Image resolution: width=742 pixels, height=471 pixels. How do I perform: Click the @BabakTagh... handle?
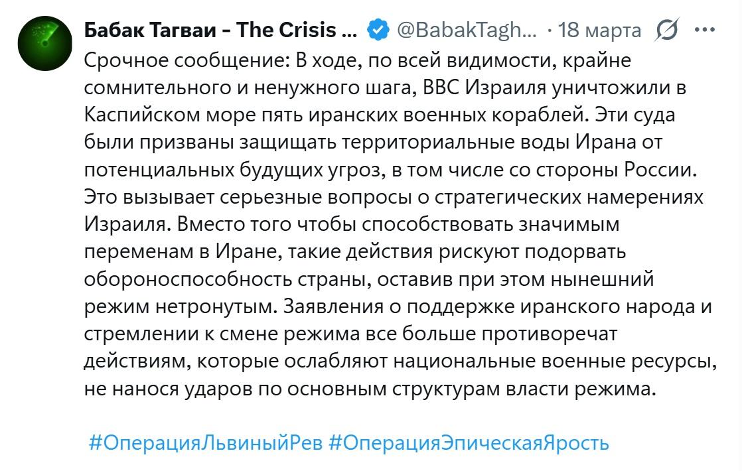467,31
